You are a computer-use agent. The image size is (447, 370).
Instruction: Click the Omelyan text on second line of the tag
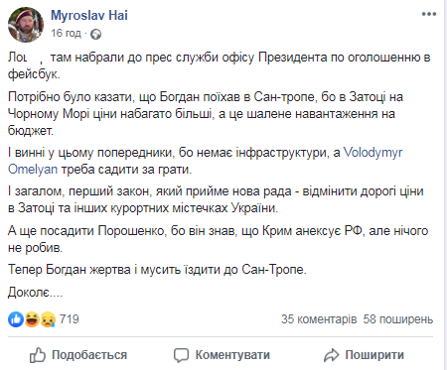pos(33,170)
